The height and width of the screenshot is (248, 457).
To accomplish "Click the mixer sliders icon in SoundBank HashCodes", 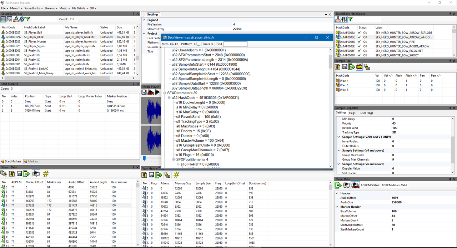I will 344,19.
